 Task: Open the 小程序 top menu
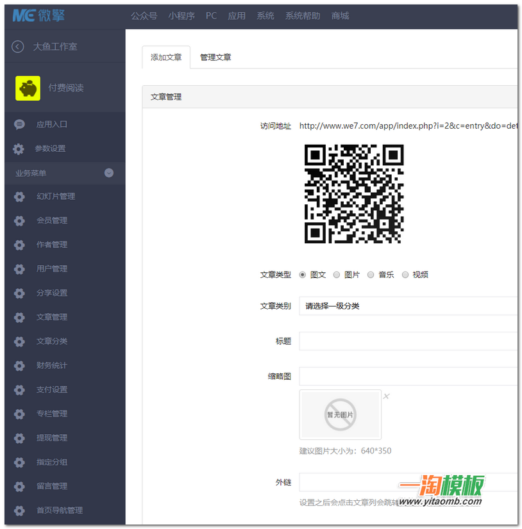point(181,16)
